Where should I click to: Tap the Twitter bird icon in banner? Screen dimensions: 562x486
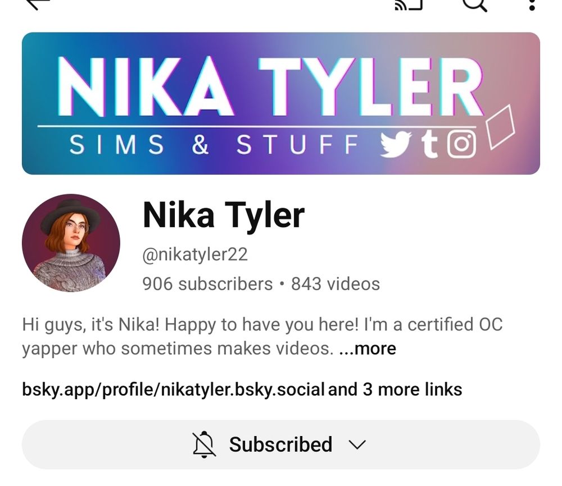point(396,145)
